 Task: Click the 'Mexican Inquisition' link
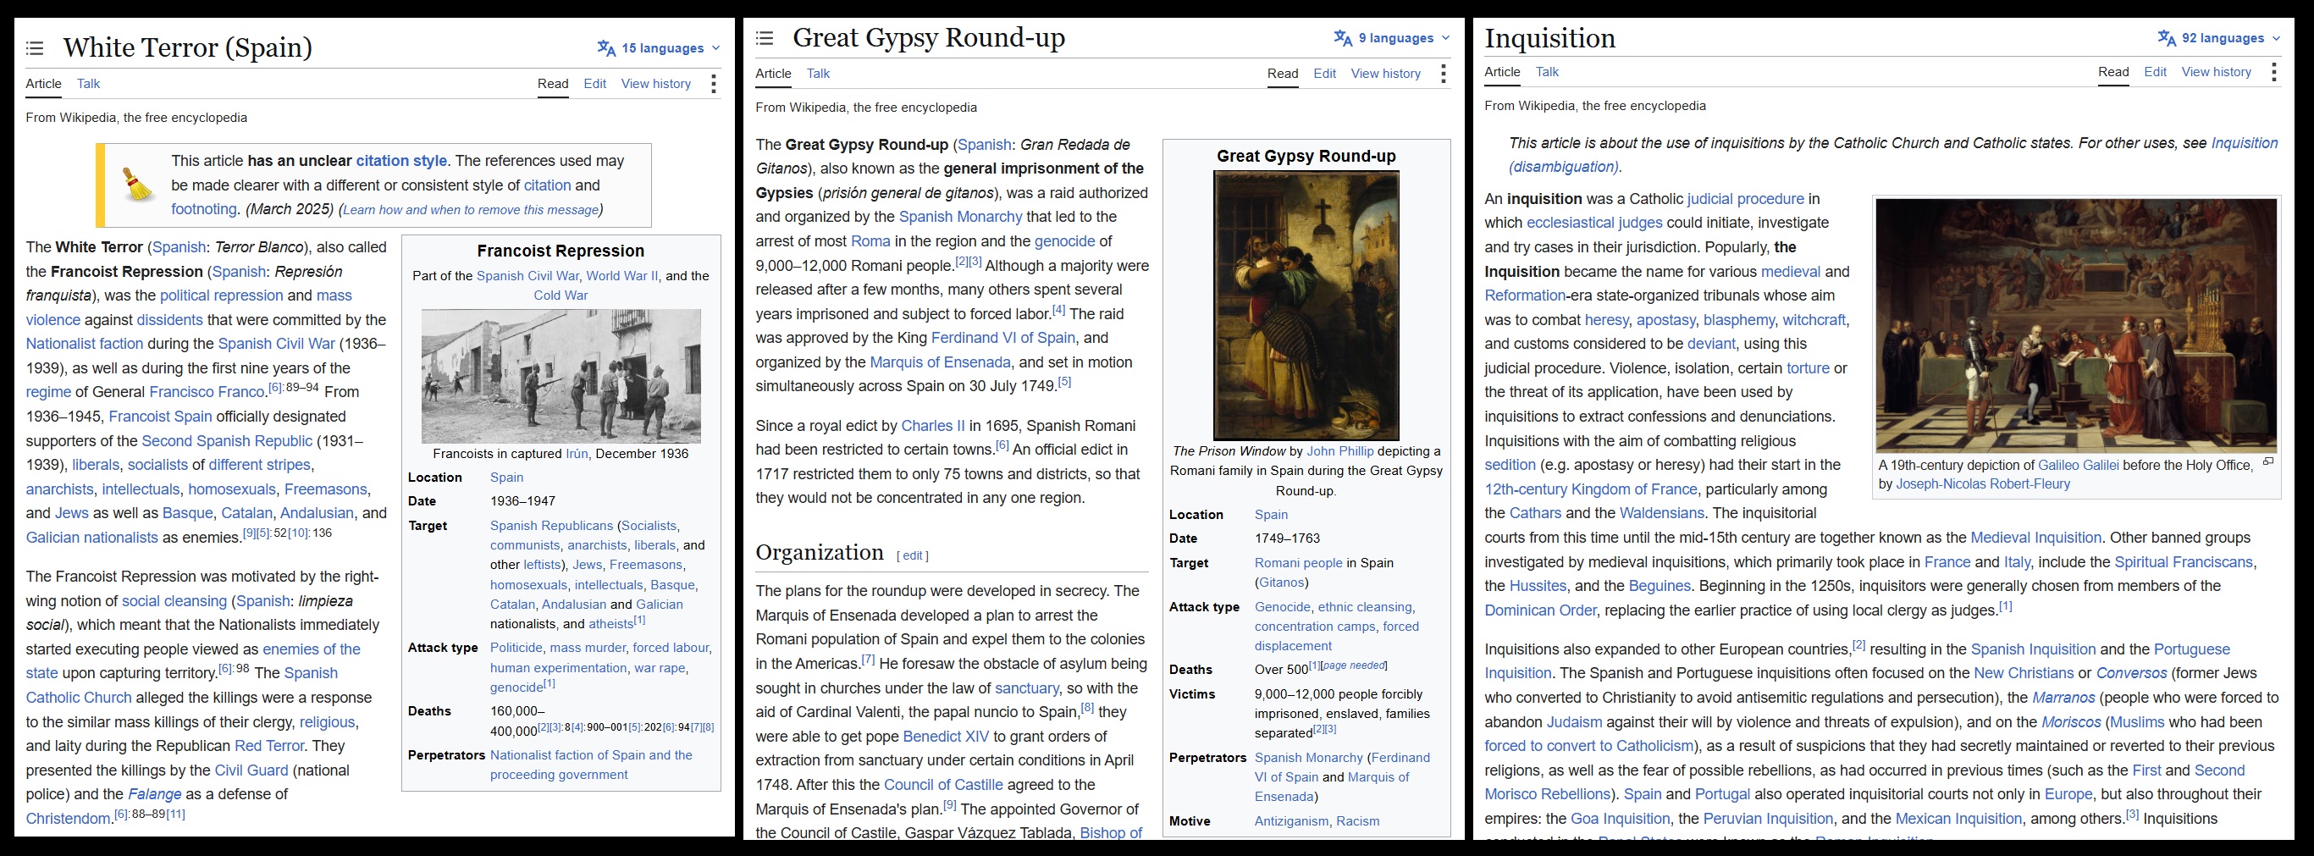pyautogui.click(x=1958, y=818)
